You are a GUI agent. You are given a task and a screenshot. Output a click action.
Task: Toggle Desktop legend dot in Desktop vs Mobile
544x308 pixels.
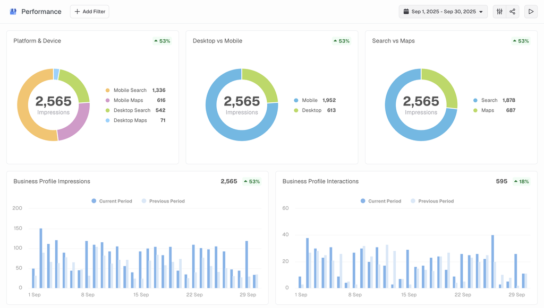(296, 110)
